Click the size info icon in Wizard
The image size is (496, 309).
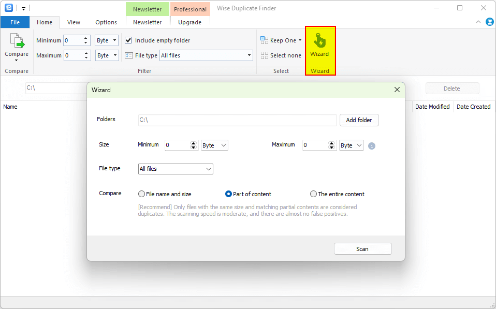tap(372, 146)
